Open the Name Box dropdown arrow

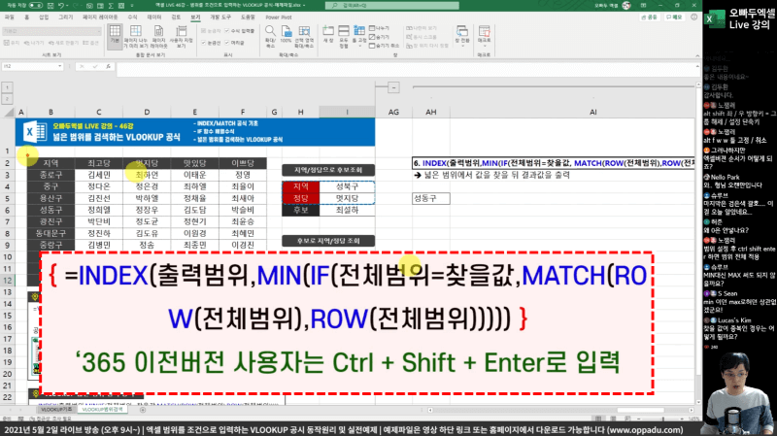point(59,66)
